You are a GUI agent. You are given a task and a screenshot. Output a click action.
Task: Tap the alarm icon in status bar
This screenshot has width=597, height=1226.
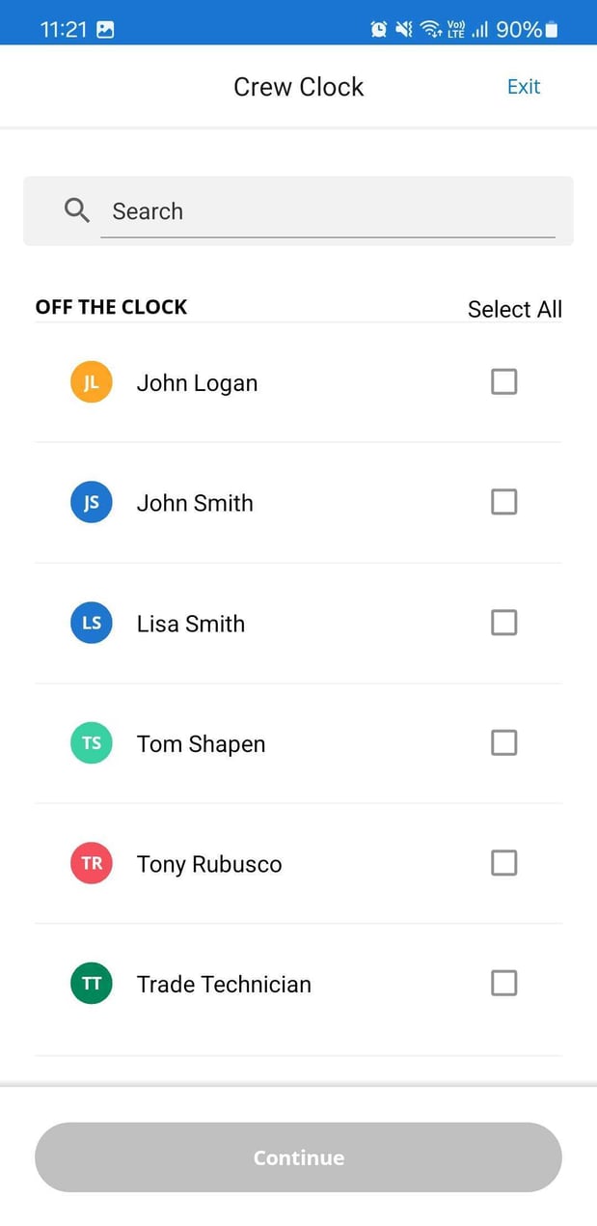click(x=379, y=30)
